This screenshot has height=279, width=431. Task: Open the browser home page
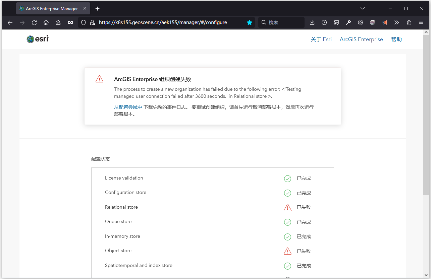[x=46, y=22]
